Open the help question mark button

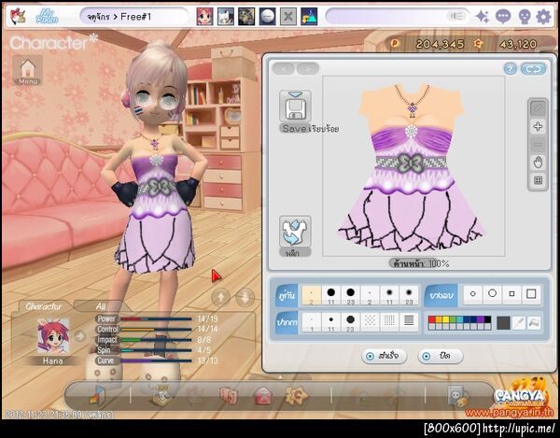pyautogui.click(x=511, y=69)
